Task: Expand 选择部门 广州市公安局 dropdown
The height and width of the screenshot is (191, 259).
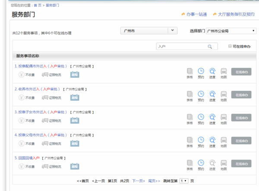Action: [x=231, y=31]
